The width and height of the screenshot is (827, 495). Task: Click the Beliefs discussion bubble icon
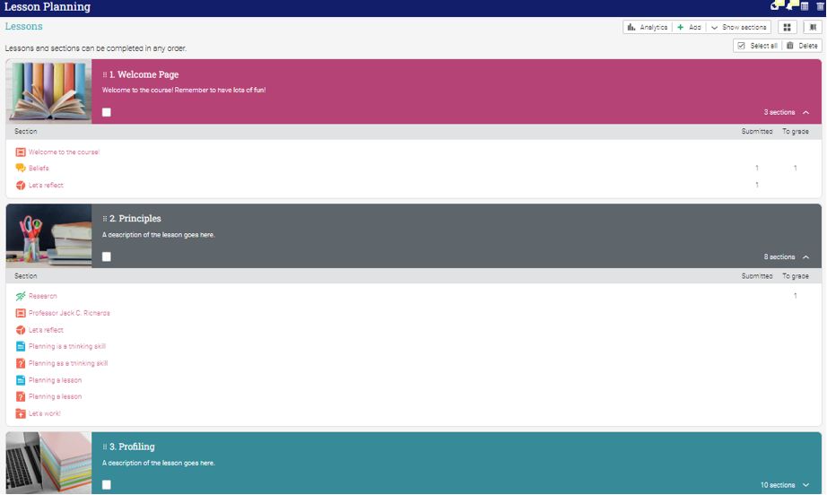(x=21, y=169)
